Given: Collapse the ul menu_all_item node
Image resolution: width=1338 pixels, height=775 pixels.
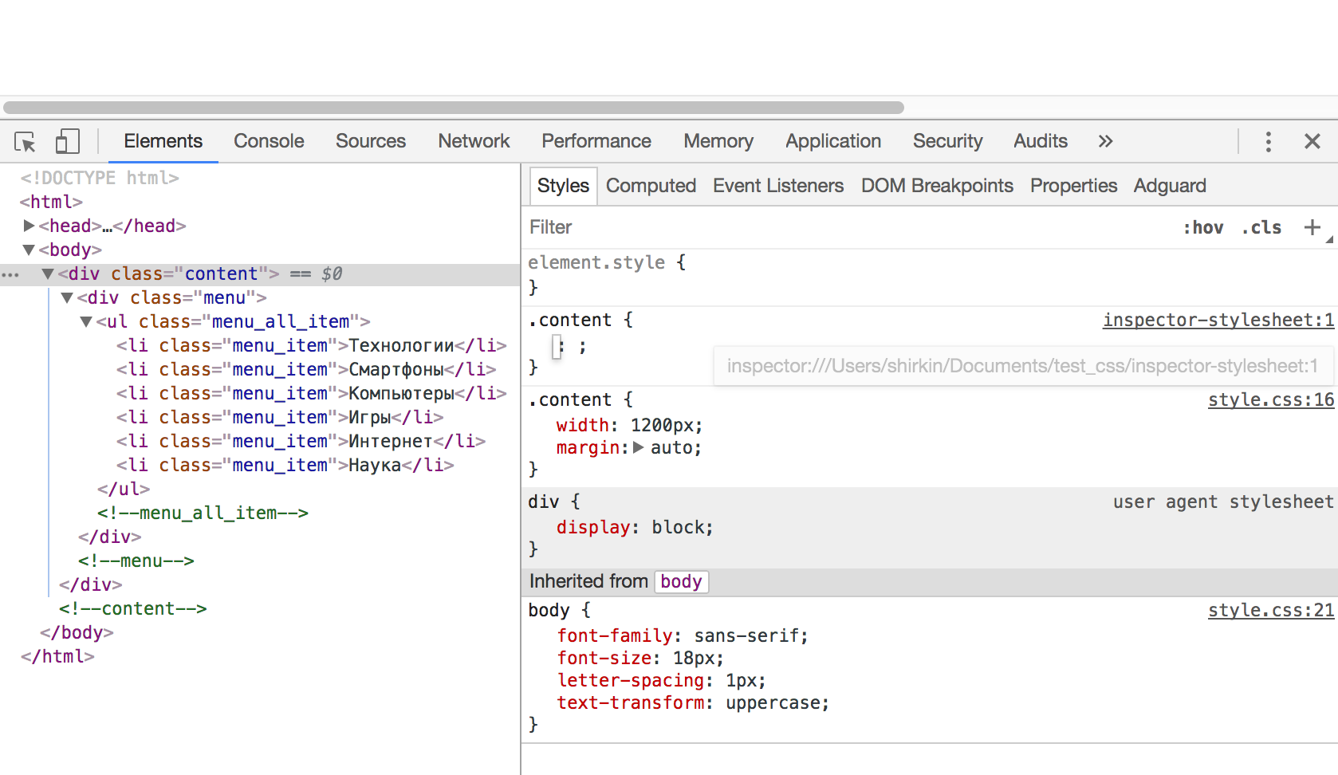Looking at the screenshot, I should coord(86,321).
